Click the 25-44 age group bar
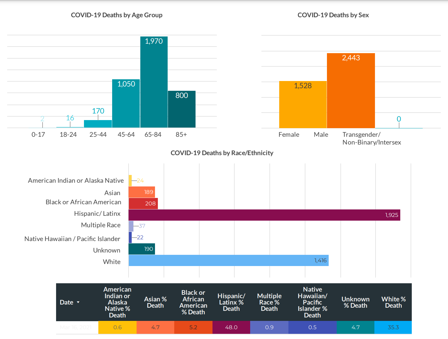 (98, 124)
